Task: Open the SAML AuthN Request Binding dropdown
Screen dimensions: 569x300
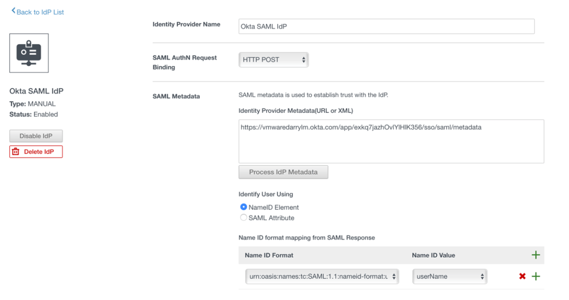Action: (274, 59)
